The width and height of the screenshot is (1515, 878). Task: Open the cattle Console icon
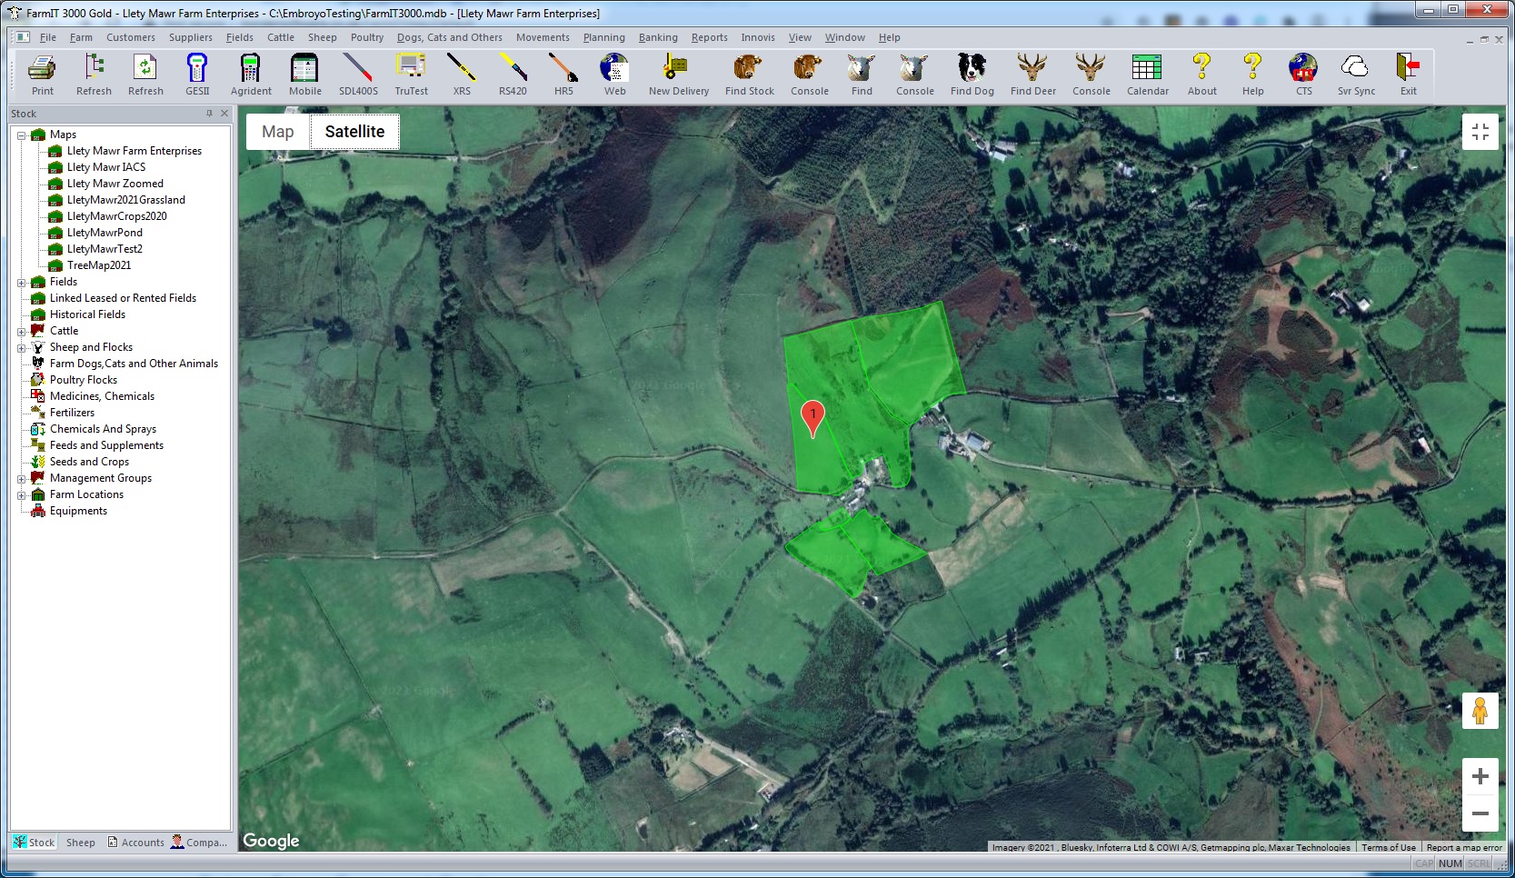click(809, 74)
